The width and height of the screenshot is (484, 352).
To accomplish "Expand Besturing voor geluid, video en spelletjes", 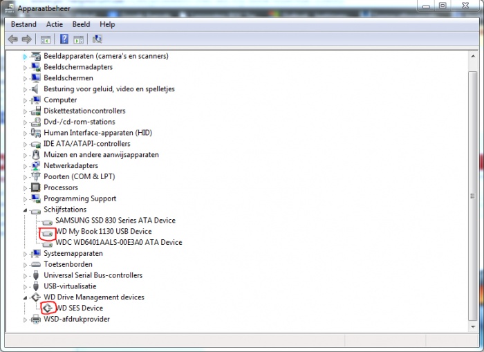I will click(x=25, y=89).
